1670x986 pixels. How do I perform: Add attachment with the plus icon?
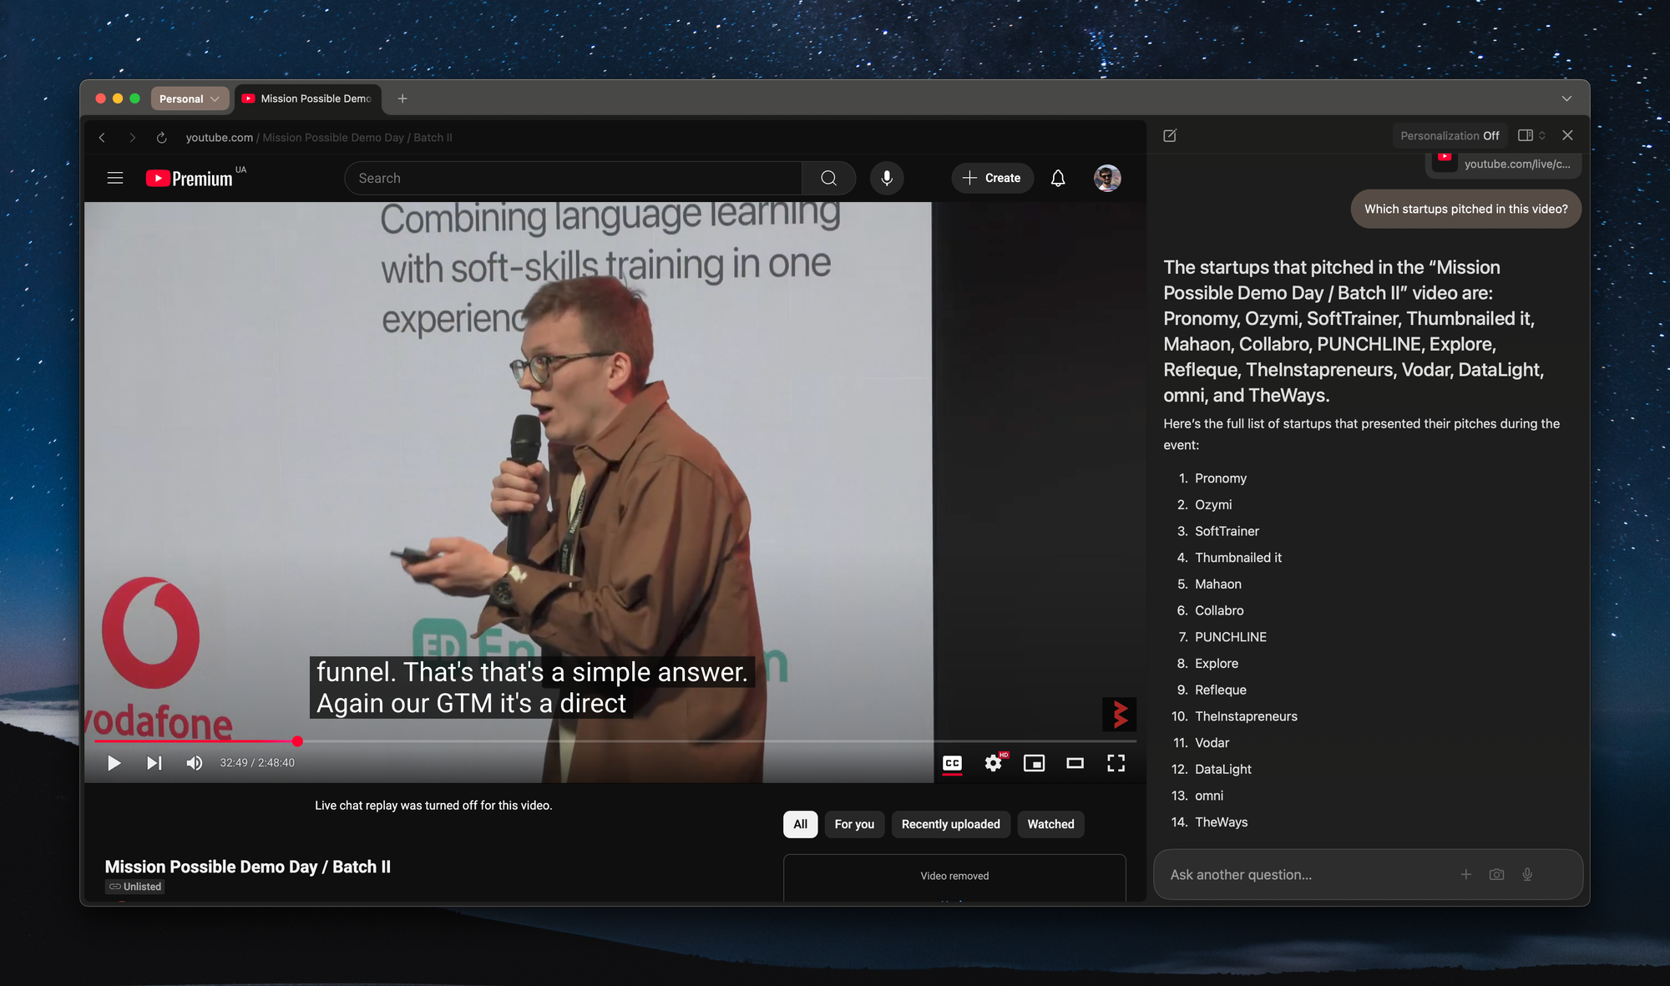(1465, 874)
